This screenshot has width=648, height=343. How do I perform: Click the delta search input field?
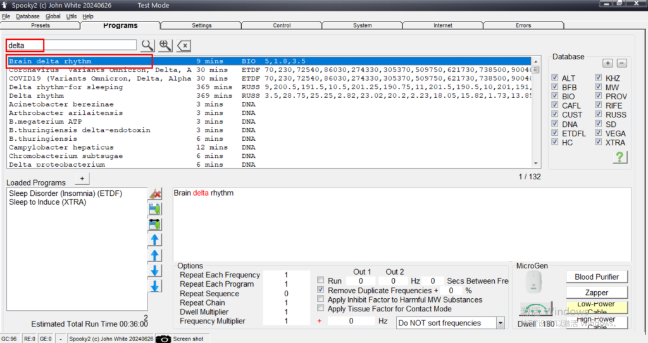[72, 45]
